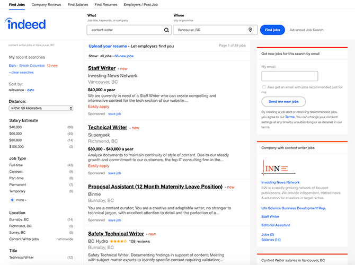Open Jobs (2) link
The height and width of the screenshot is (265, 355).
[268, 235]
